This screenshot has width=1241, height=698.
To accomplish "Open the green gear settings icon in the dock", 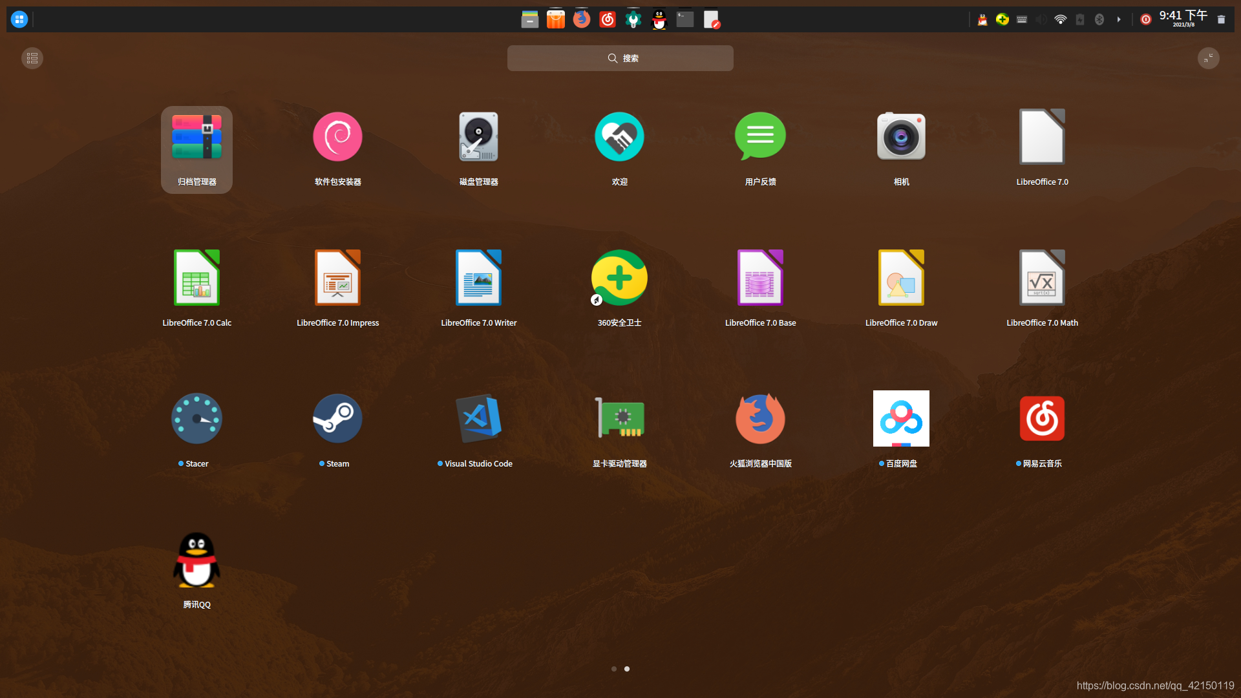I will click(633, 19).
